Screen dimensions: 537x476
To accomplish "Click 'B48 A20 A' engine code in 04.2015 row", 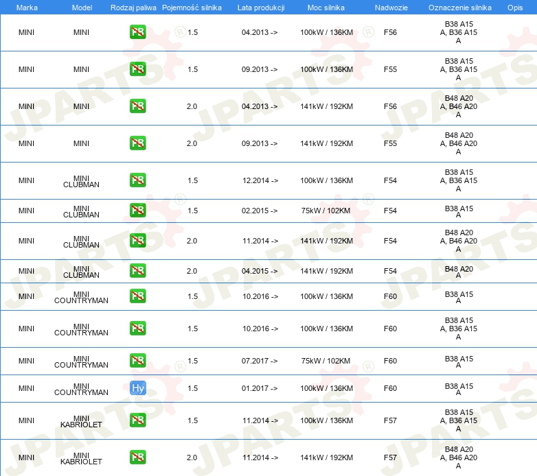I will [459, 272].
